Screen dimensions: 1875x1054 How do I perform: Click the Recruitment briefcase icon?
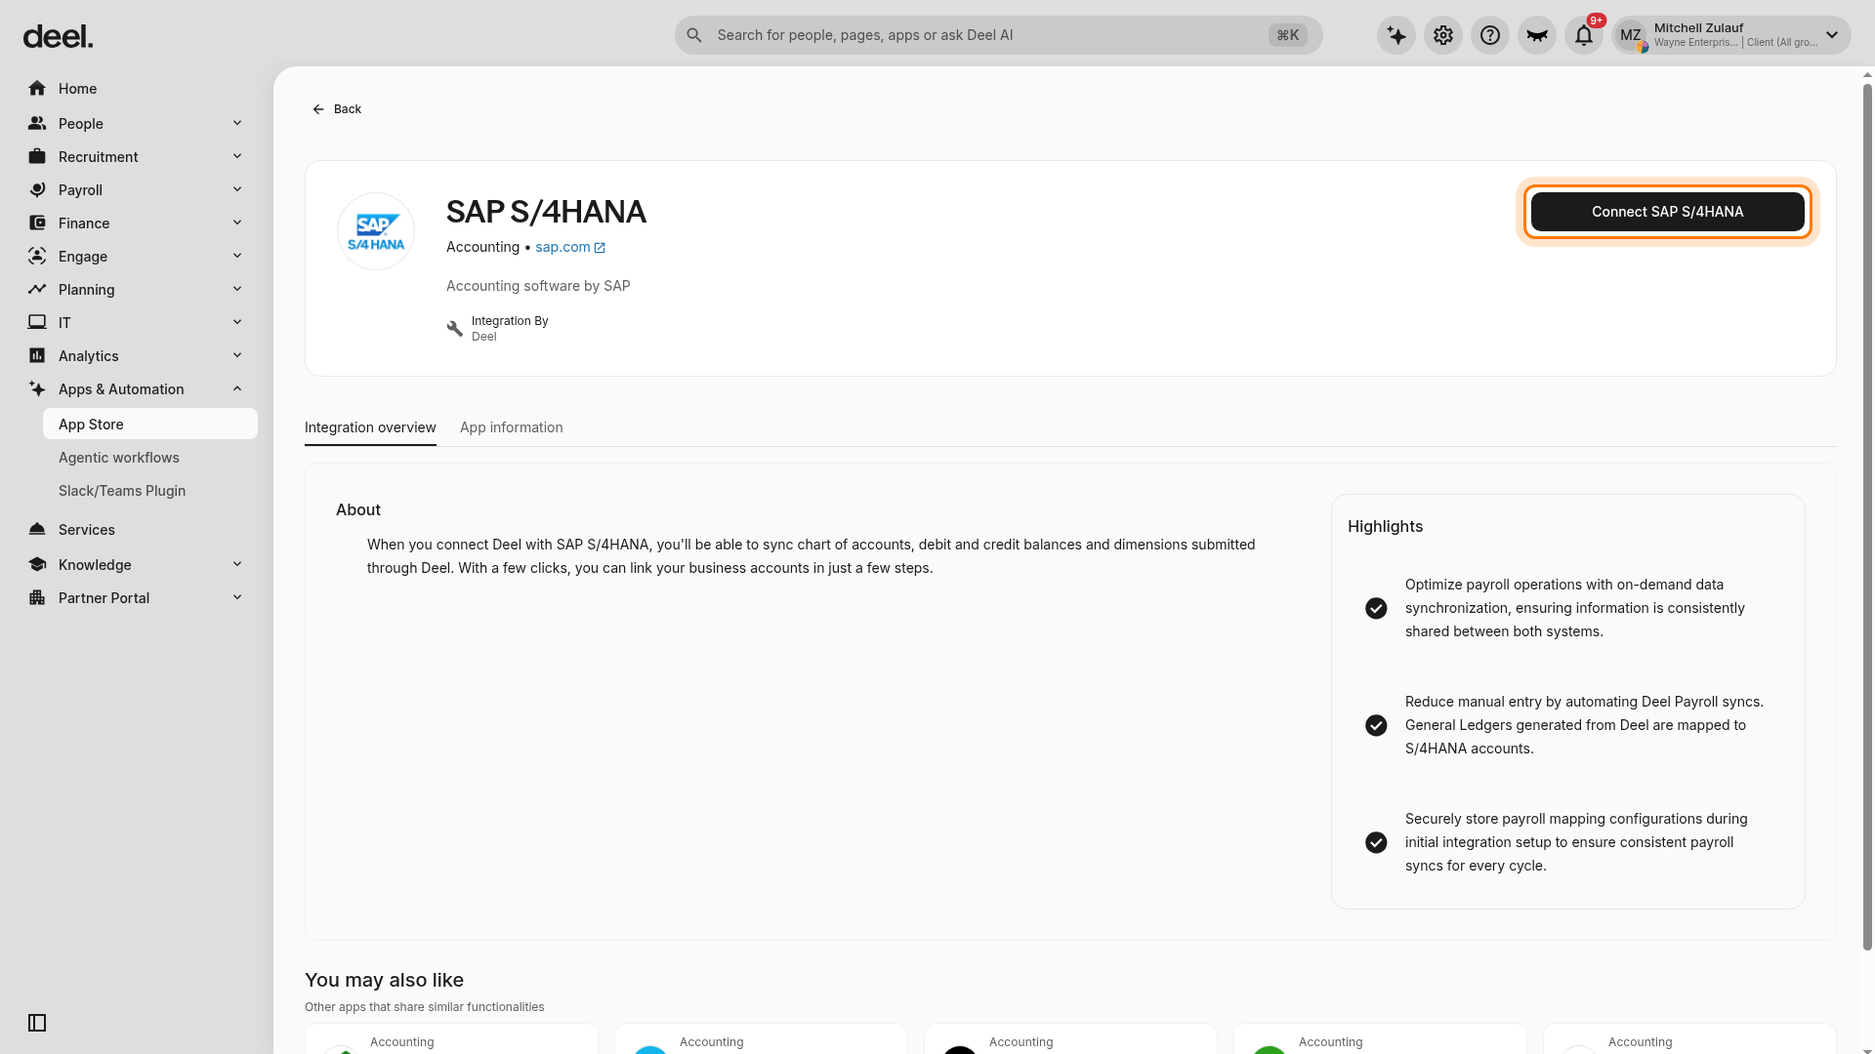click(37, 157)
